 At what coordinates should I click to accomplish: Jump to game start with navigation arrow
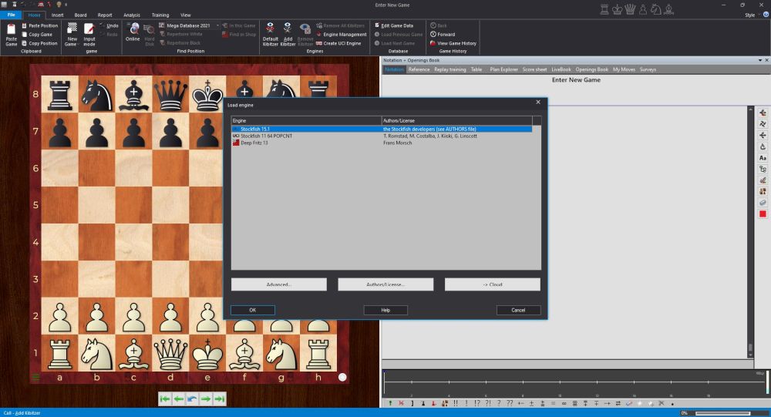[165, 399]
